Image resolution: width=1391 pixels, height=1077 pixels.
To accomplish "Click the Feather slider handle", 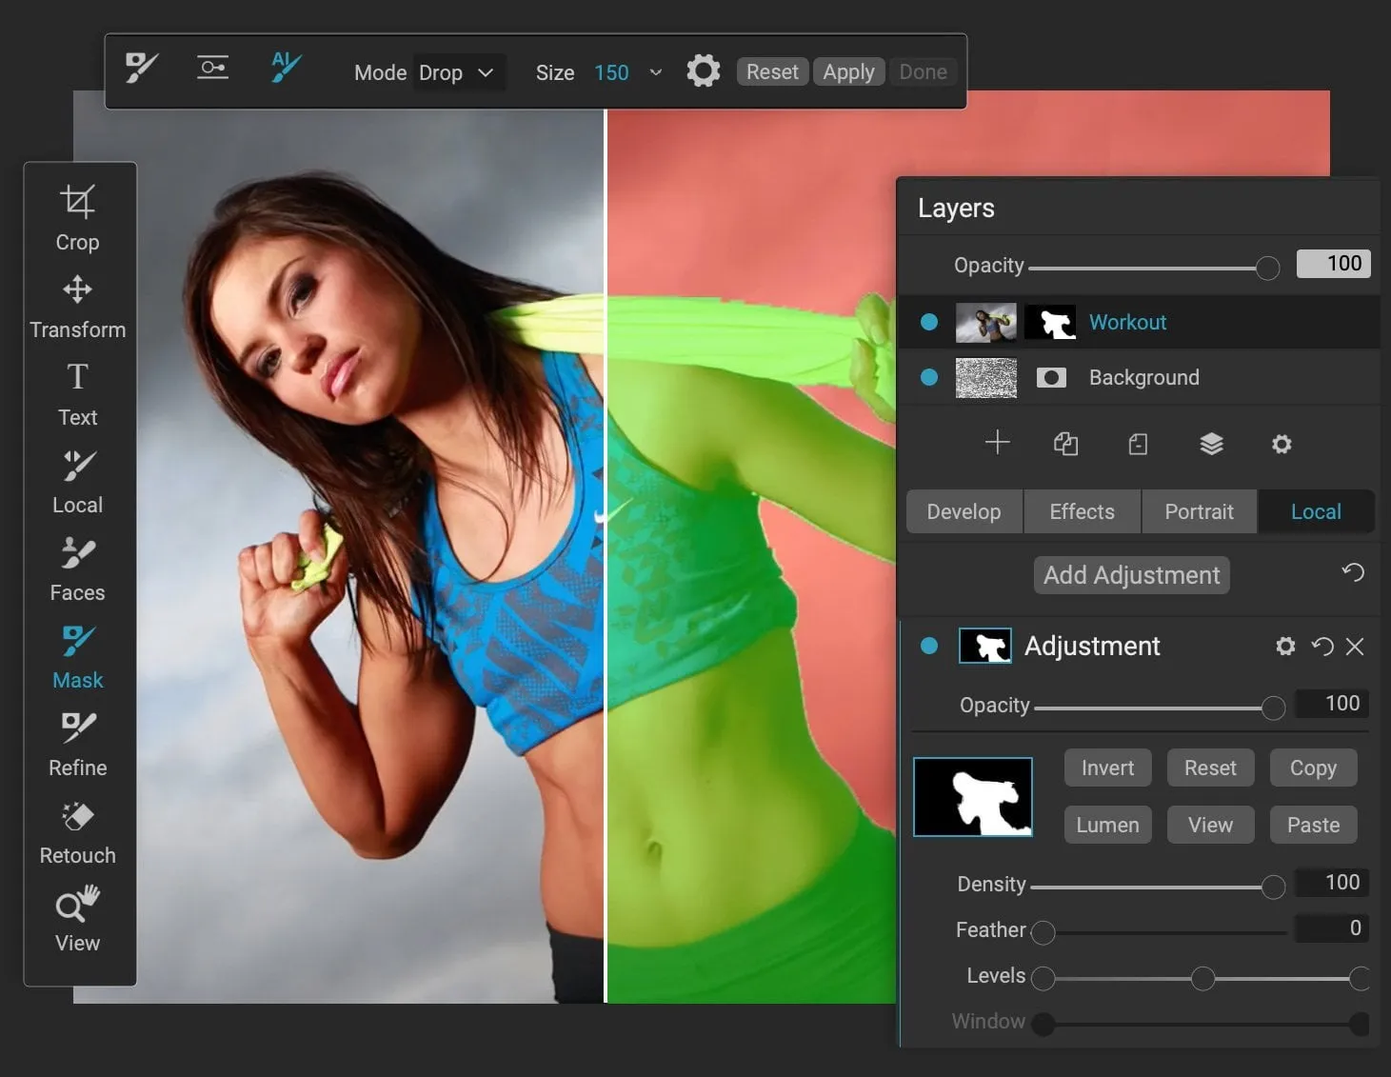I will (1043, 932).
